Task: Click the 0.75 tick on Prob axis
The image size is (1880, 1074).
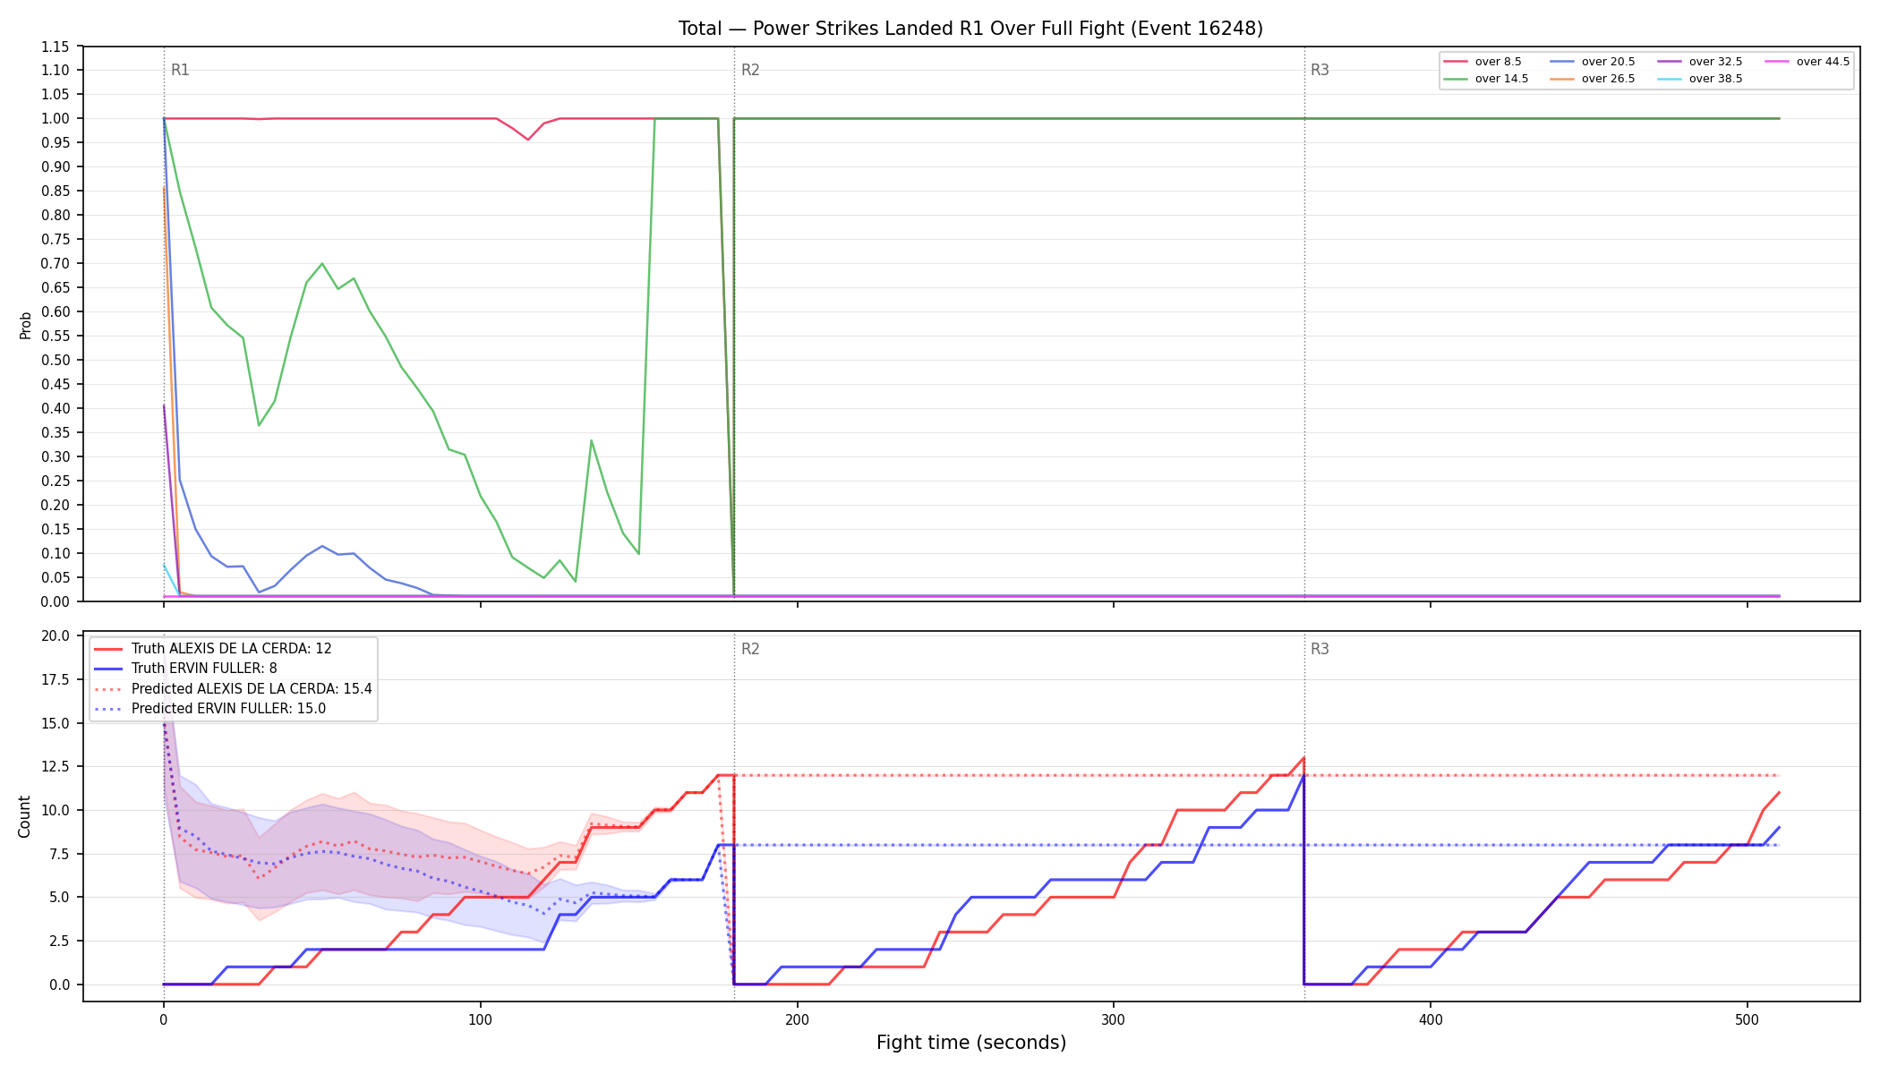Action: (56, 240)
